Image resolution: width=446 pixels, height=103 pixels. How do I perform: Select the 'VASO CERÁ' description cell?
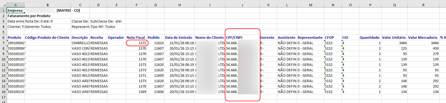[80, 48]
